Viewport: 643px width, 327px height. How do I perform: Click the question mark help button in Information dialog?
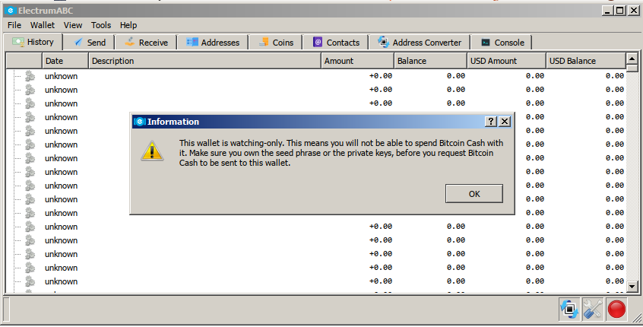pyautogui.click(x=491, y=122)
